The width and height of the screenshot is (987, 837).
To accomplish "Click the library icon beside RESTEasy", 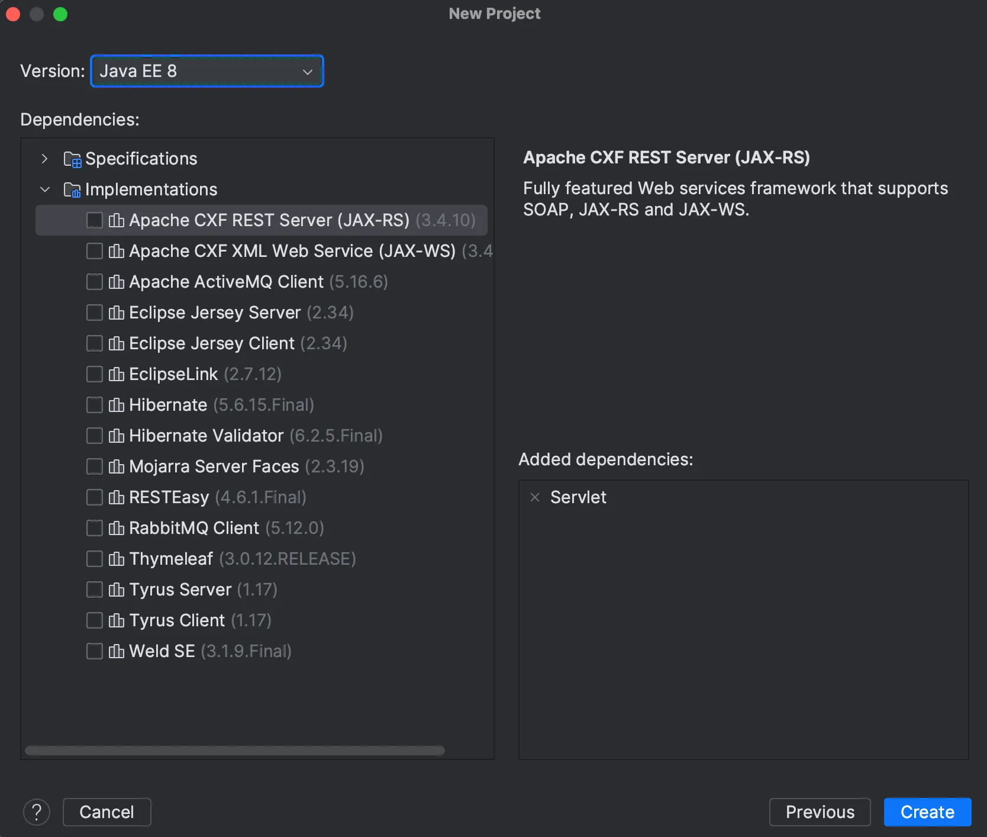I will (x=117, y=497).
